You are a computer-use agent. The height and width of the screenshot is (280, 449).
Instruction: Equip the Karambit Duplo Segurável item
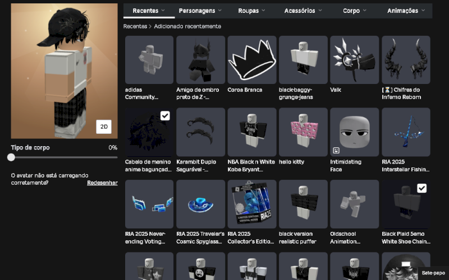click(200, 132)
